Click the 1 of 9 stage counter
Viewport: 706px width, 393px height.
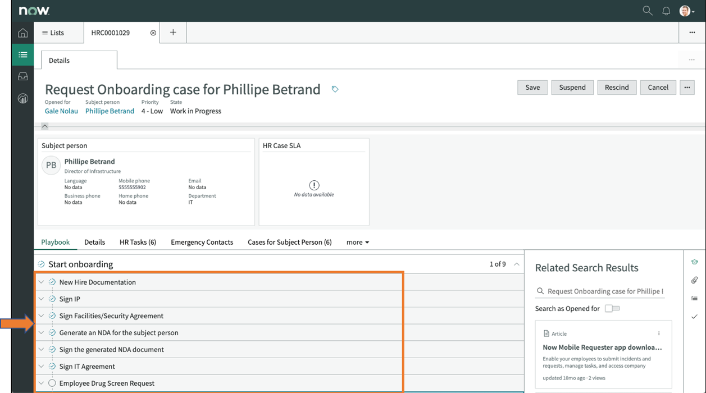pyautogui.click(x=498, y=264)
